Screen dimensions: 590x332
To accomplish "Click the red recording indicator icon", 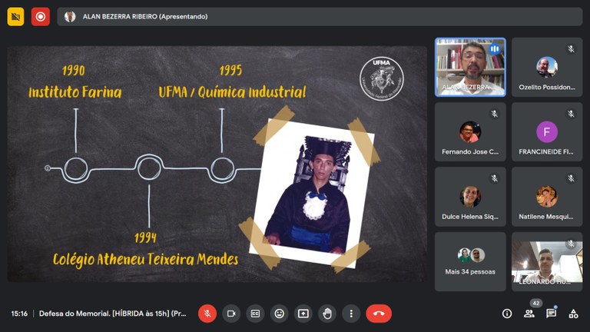I will [x=40, y=16].
